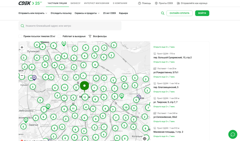The width and height of the screenshot is (240, 141).
Task: Open the chat support widget
Action: click(x=232, y=134)
